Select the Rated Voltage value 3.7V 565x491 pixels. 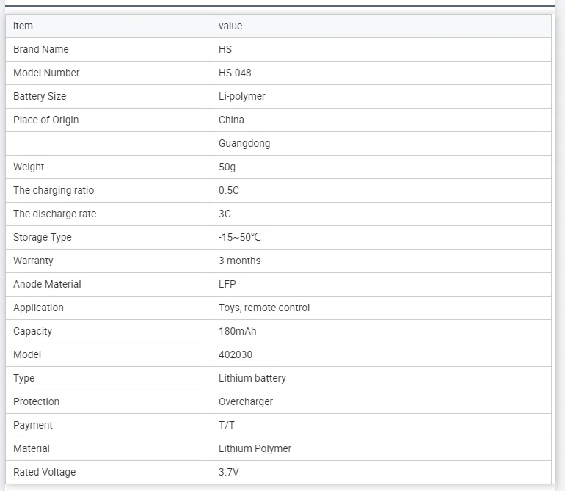point(228,472)
